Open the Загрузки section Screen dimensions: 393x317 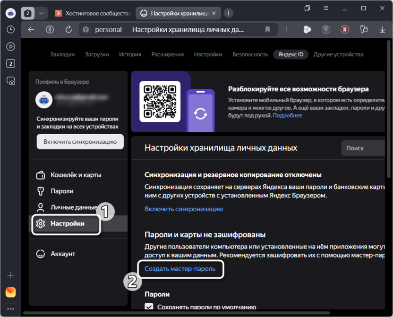pos(97,54)
